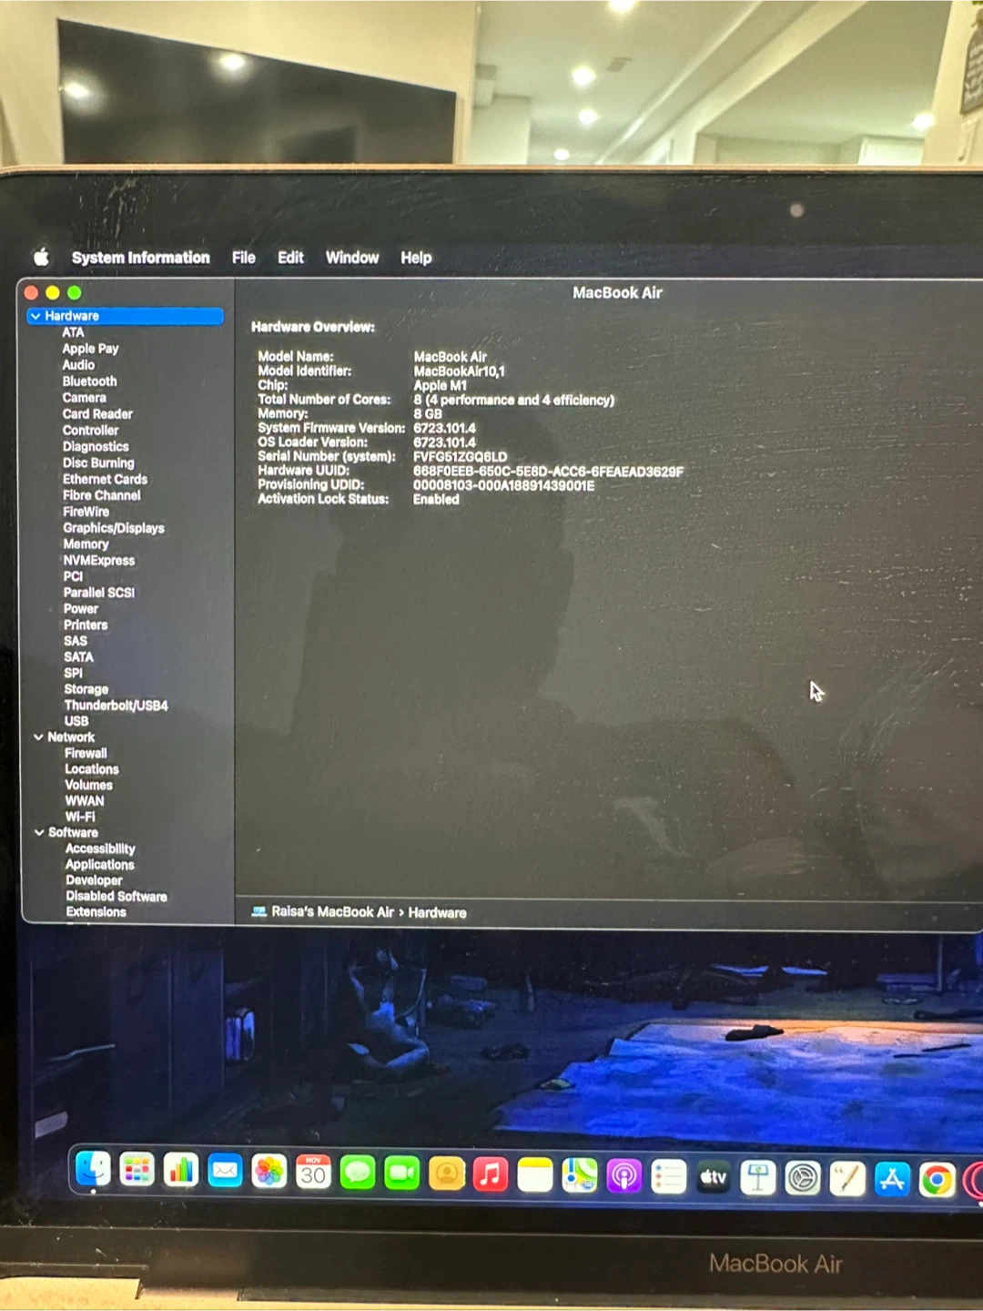Viewport: 983px width, 1311px height.
Task: Open System Preferences gear icon in dock
Action: coord(803,1178)
